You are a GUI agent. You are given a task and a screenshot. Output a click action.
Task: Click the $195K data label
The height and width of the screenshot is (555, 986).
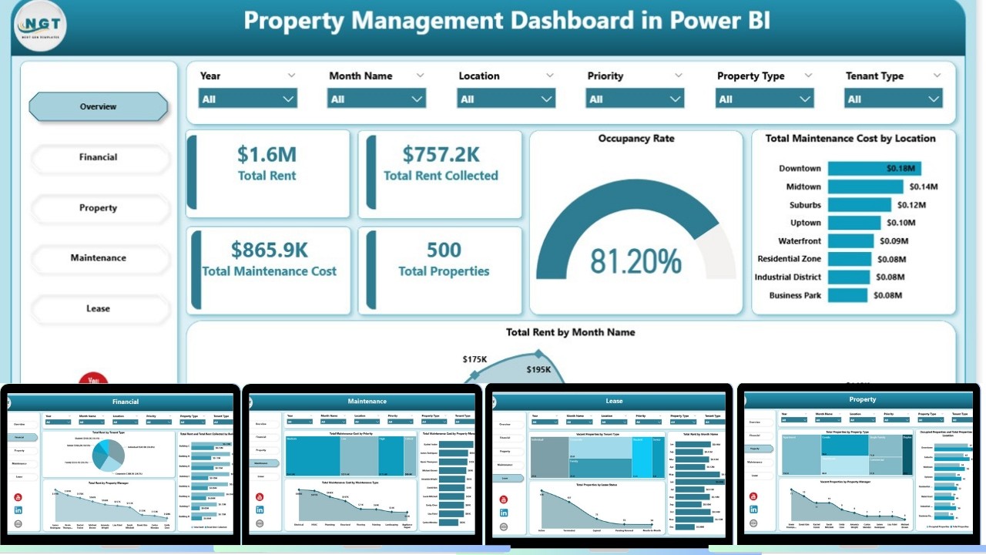[x=538, y=369]
